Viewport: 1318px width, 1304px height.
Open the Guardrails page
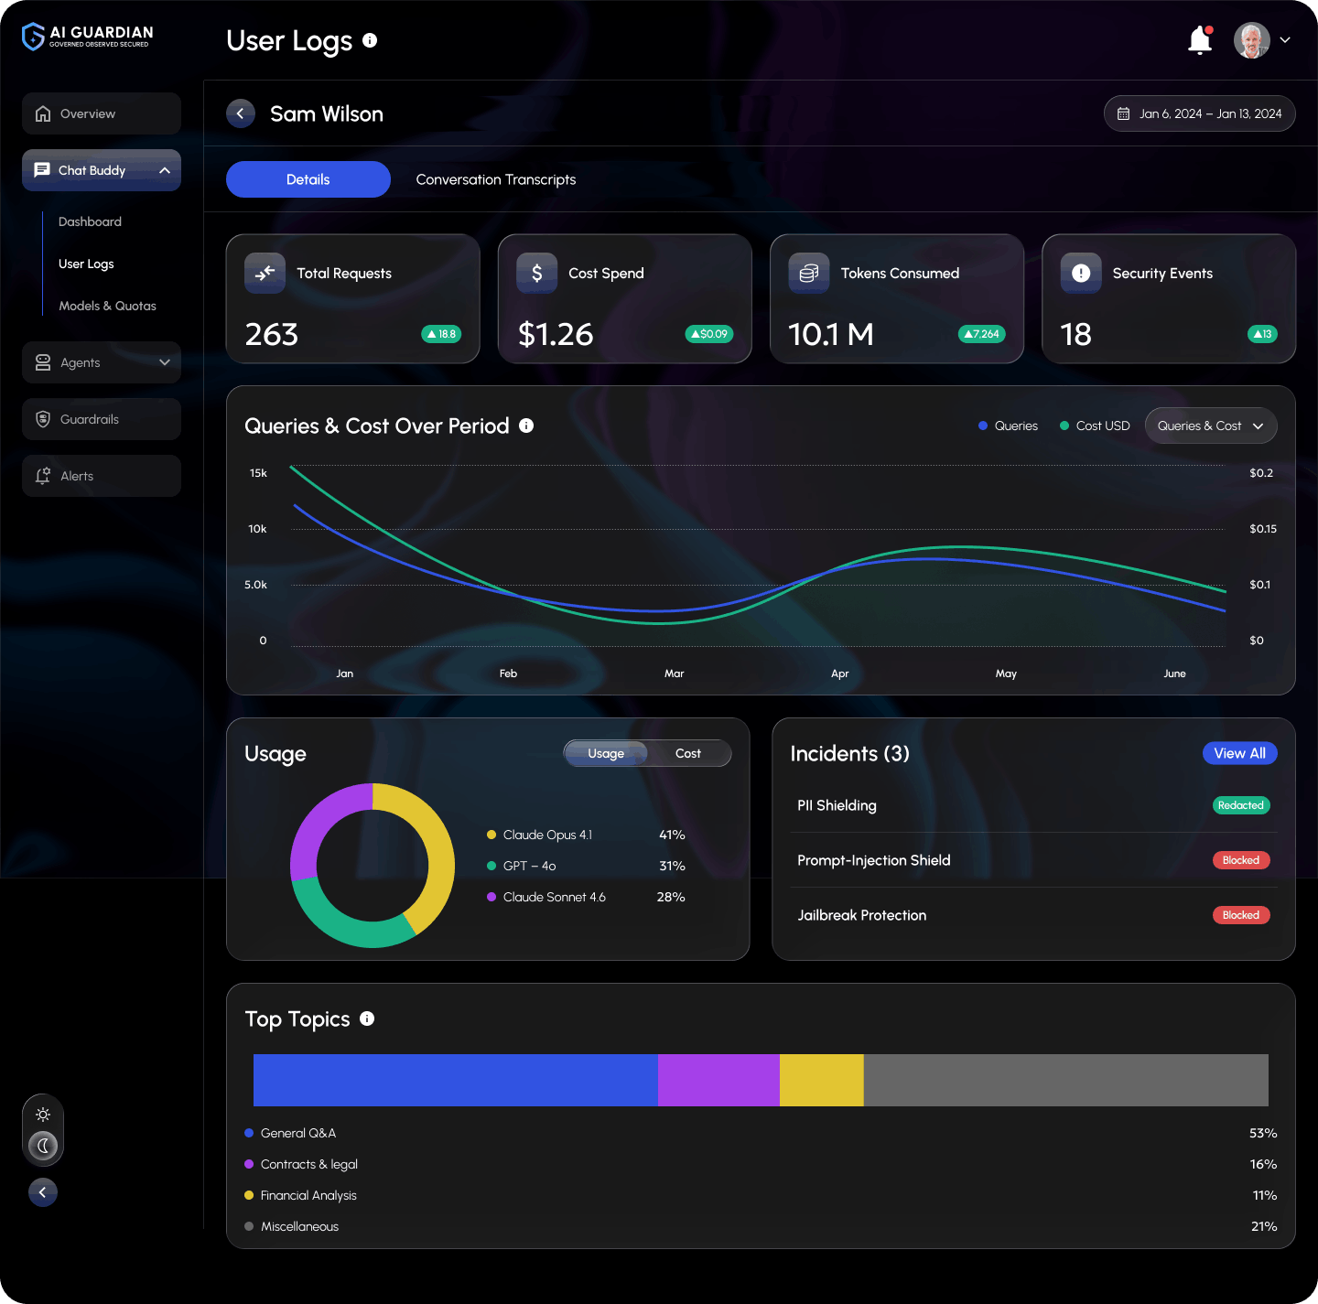pyautogui.click(x=102, y=419)
